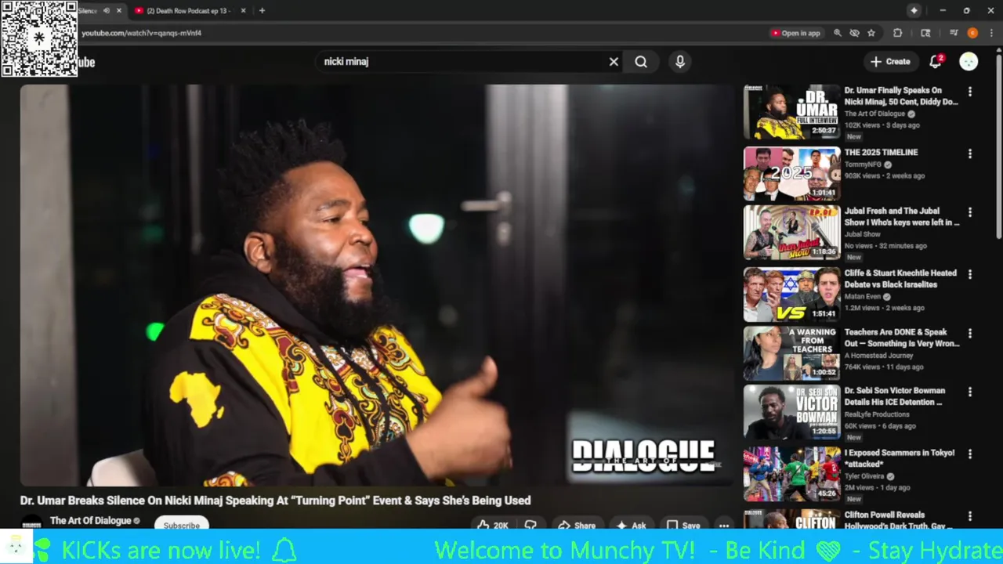The image size is (1003, 564).
Task: Click the Create button
Action: coord(891,62)
